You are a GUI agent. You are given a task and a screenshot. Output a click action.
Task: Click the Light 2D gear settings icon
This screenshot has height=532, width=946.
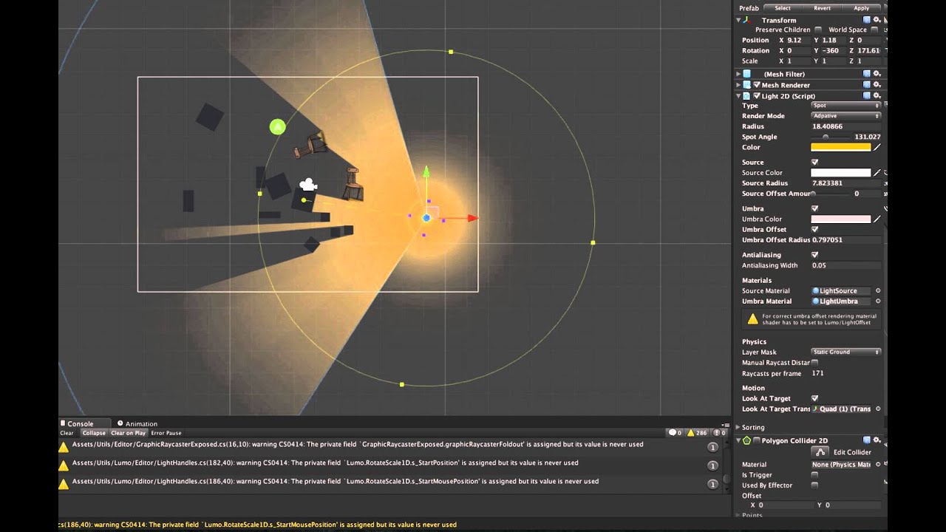(x=876, y=95)
